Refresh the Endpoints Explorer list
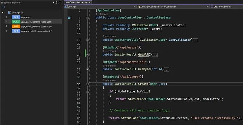 pos(3,7)
